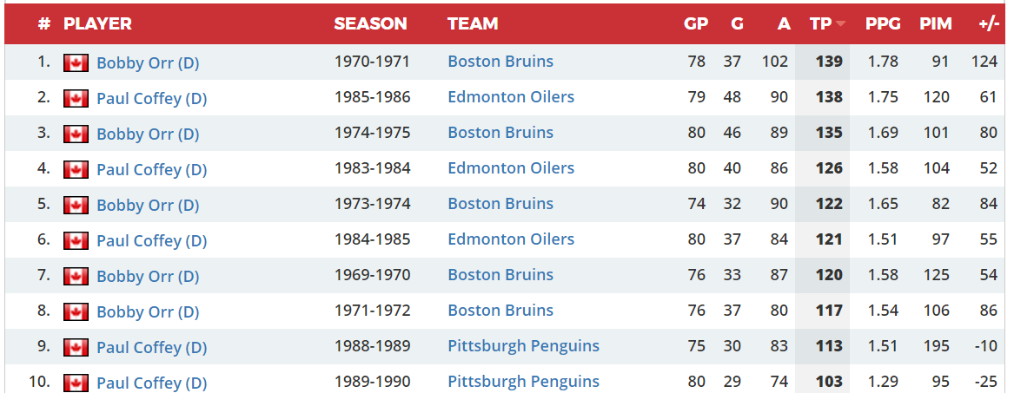
Task: Open Paul Coffey's 1985-1986 player link
Action: coord(151,99)
